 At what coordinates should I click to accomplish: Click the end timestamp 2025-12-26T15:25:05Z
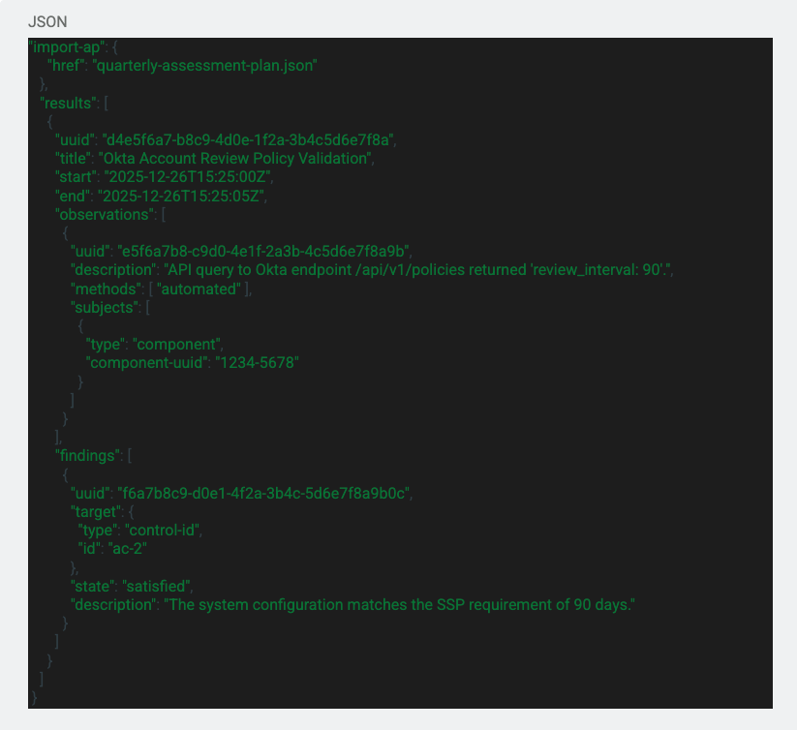[x=181, y=195]
